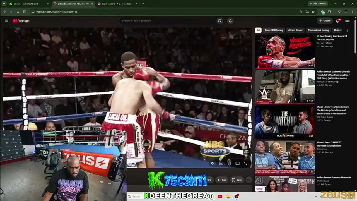Select the 'Professional boxing' filter chip
This screenshot has width=357, height=201.
point(318,30)
